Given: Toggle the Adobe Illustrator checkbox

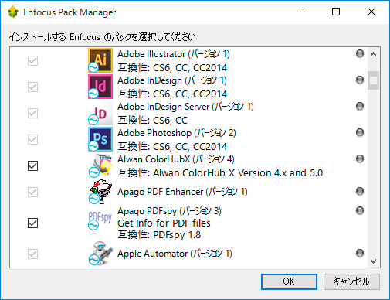Looking at the screenshot, I should 32,61.
